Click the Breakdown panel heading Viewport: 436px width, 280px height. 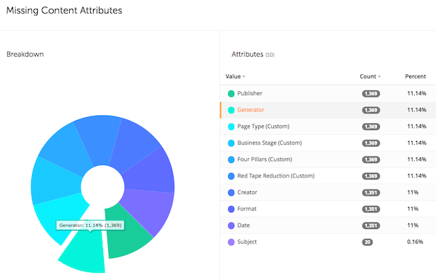click(25, 55)
